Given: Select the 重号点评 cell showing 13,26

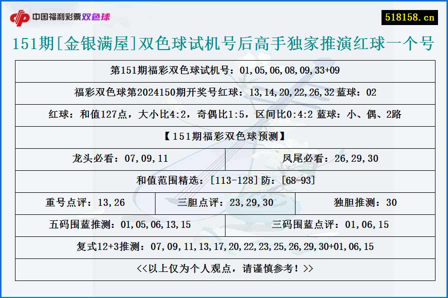Looking at the screenshot, I should tap(85, 203).
